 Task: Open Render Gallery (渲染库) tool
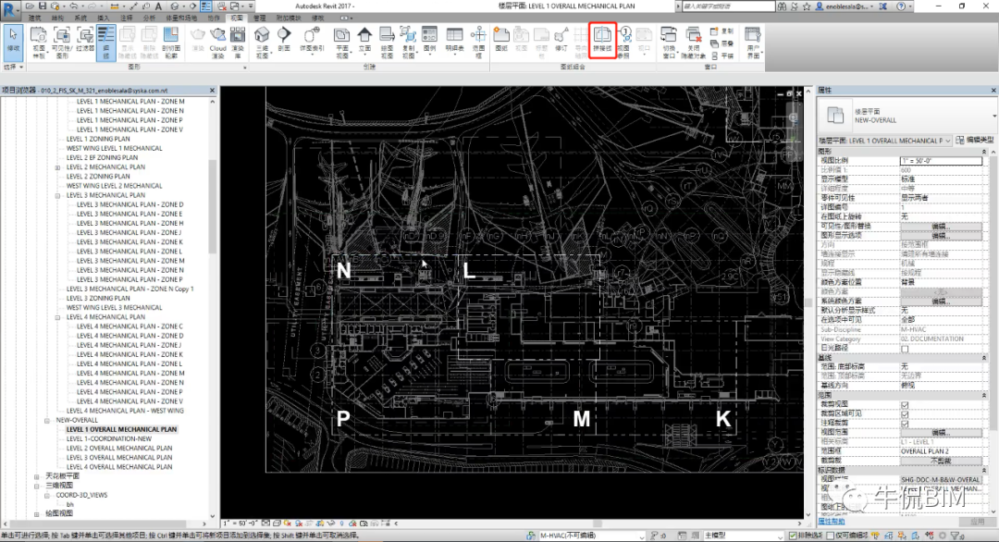click(238, 42)
